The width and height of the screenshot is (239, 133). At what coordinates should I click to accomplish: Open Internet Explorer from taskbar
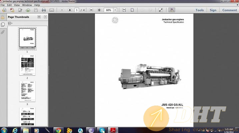click(x=15, y=130)
